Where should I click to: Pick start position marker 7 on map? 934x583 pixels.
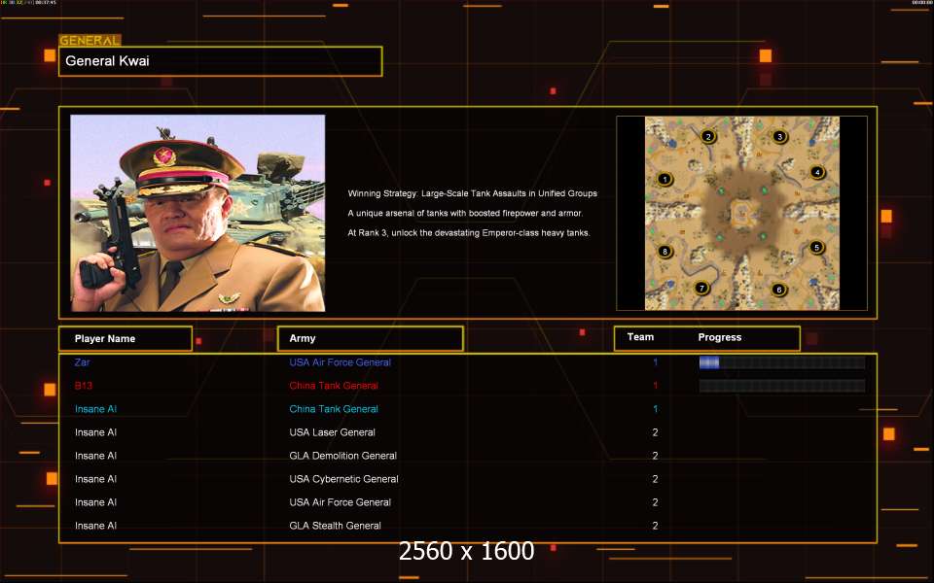pyautogui.click(x=700, y=288)
